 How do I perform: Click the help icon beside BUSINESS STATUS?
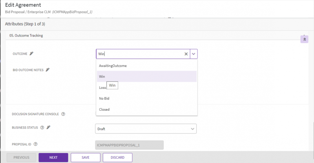[42, 128]
